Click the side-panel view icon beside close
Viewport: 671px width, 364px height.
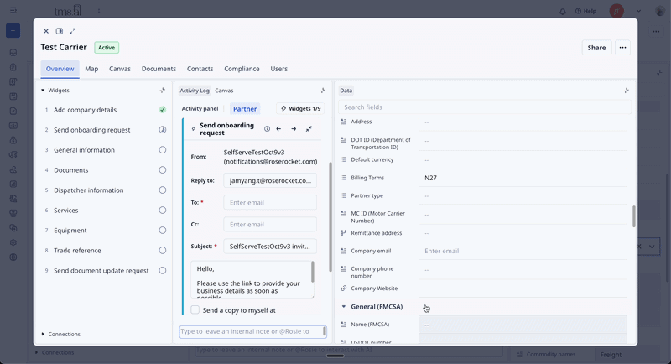pos(60,31)
